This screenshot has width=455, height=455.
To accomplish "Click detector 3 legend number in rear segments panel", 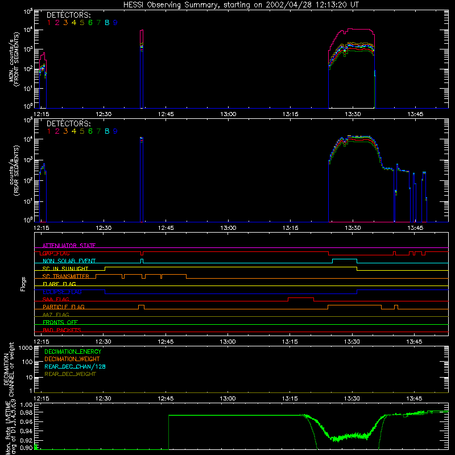I will (x=65, y=131).
